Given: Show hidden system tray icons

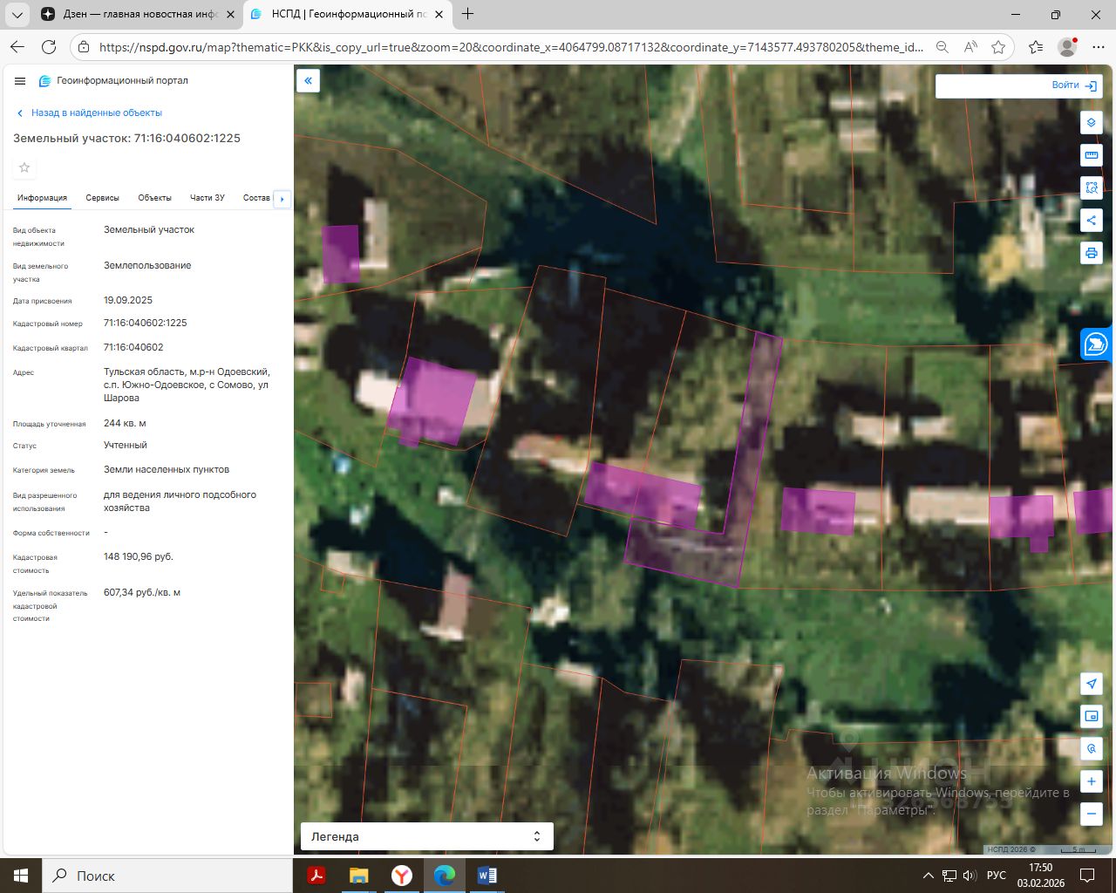Looking at the screenshot, I should (x=927, y=876).
